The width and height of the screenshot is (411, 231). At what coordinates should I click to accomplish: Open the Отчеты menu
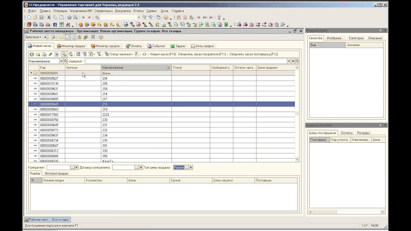pos(138,11)
